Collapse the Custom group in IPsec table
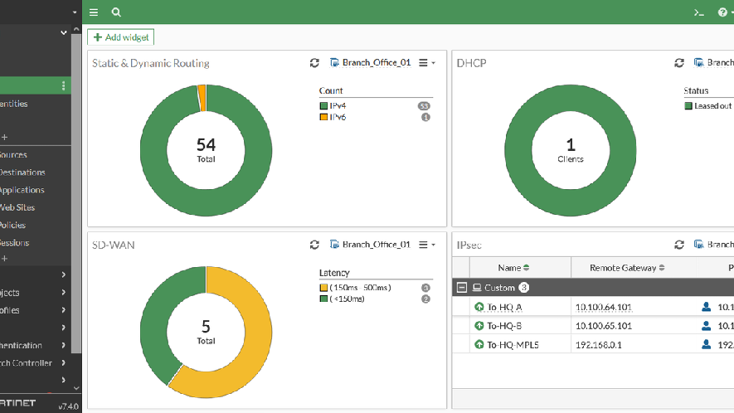 462,288
